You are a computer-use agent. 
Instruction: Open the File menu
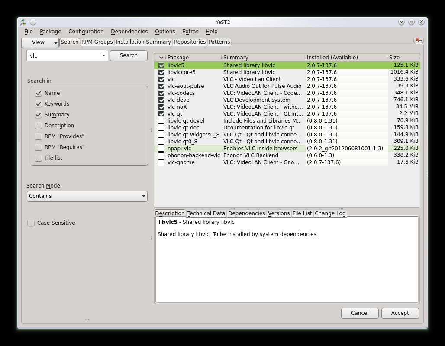pos(29,32)
